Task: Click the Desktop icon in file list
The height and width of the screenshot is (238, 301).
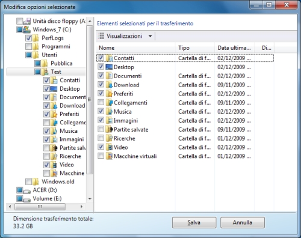Action: 109,67
